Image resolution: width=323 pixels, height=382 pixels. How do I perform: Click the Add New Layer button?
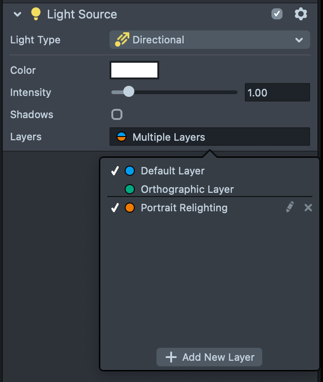pos(209,357)
